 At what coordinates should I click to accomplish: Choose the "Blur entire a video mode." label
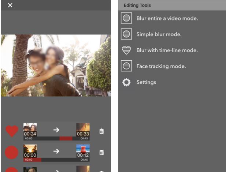coord(167,18)
